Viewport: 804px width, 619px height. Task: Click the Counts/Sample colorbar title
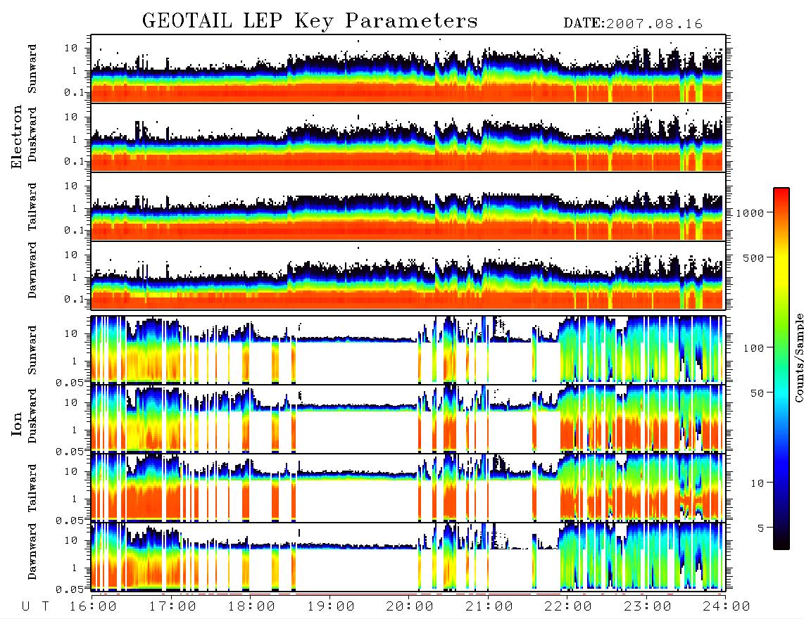(798, 357)
